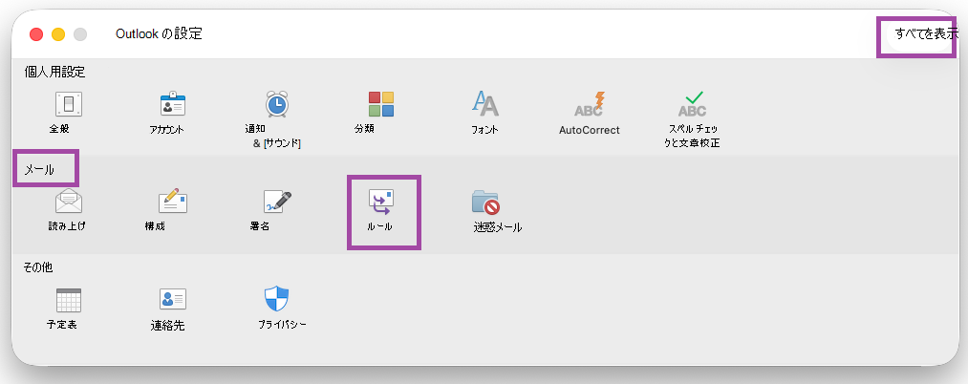Open the ルール (Rules) icon

381,202
